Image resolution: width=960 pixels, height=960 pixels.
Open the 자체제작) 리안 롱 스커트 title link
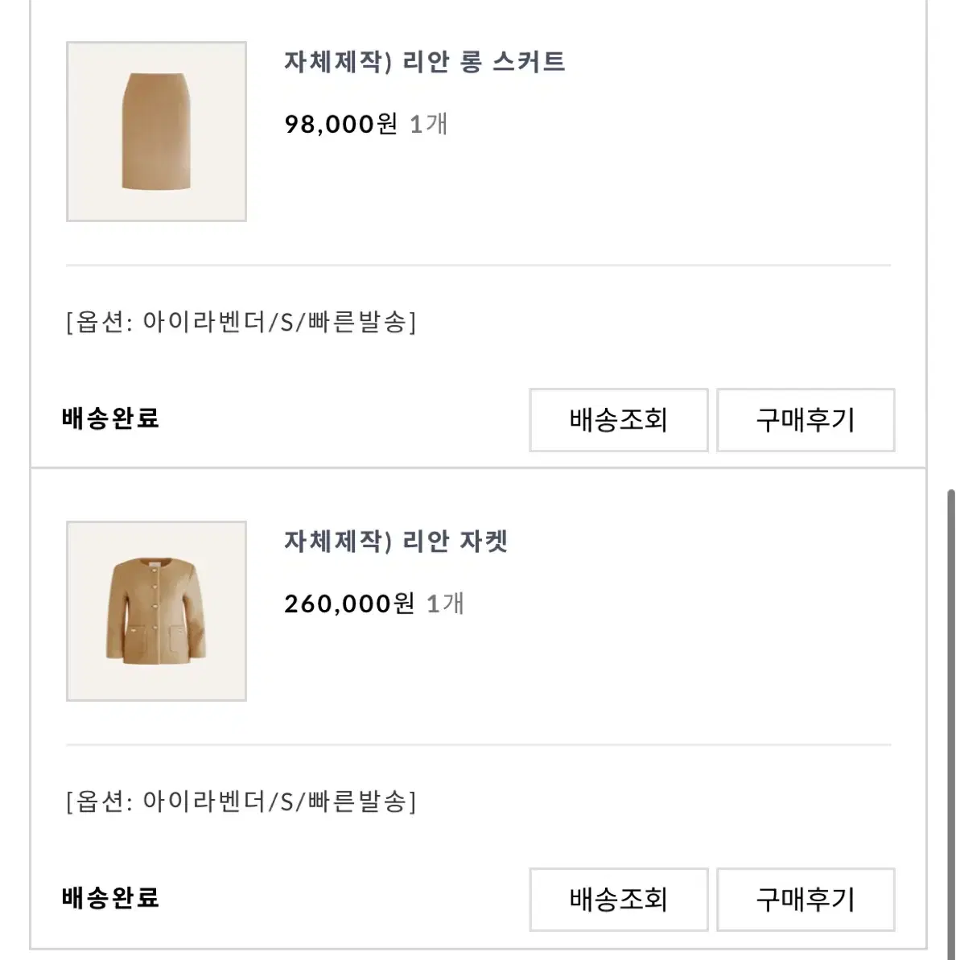point(424,62)
